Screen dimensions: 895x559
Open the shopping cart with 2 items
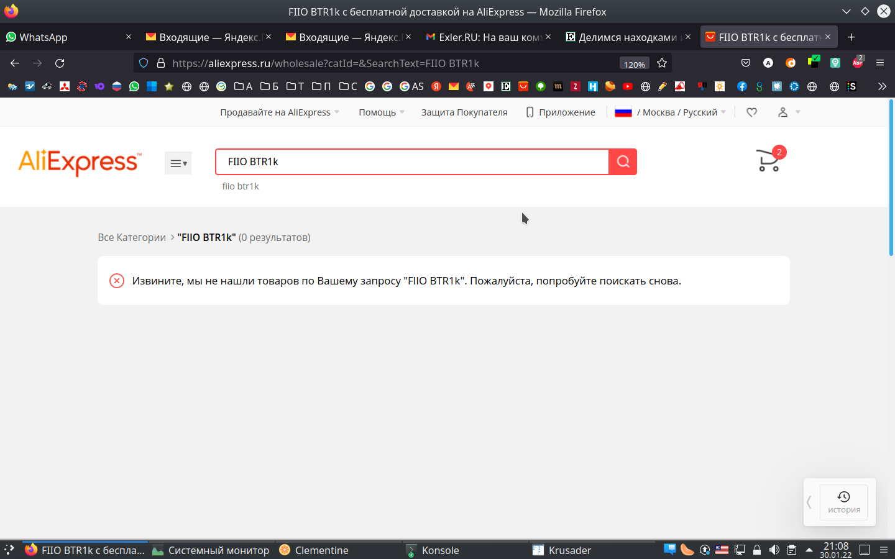pyautogui.click(x=768, y=161)
